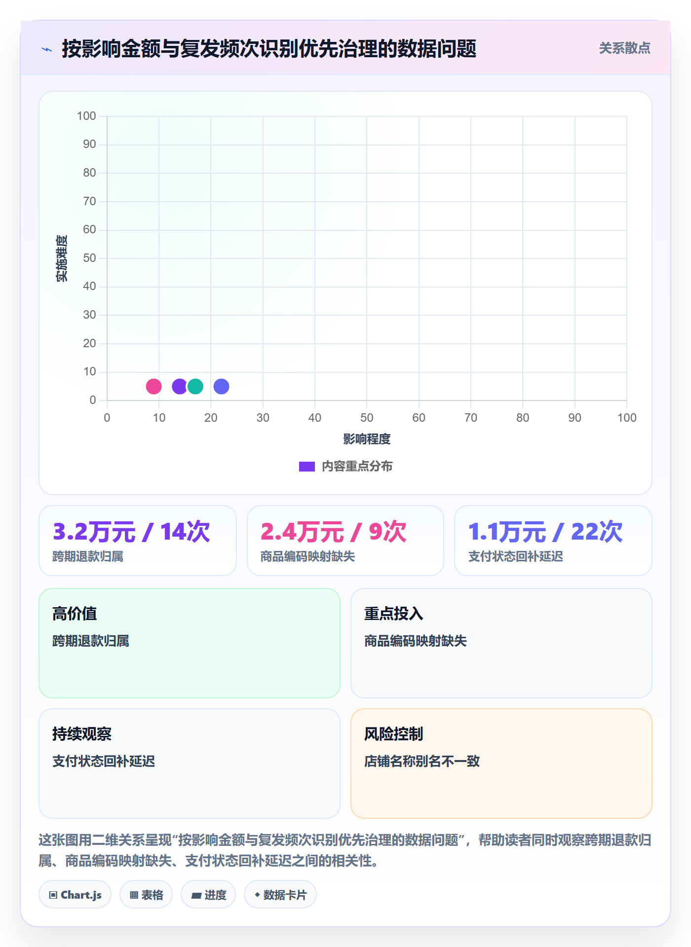Screen dimensions: 691x947
Task: Click the 表格 tag chip
Action: 146,895
